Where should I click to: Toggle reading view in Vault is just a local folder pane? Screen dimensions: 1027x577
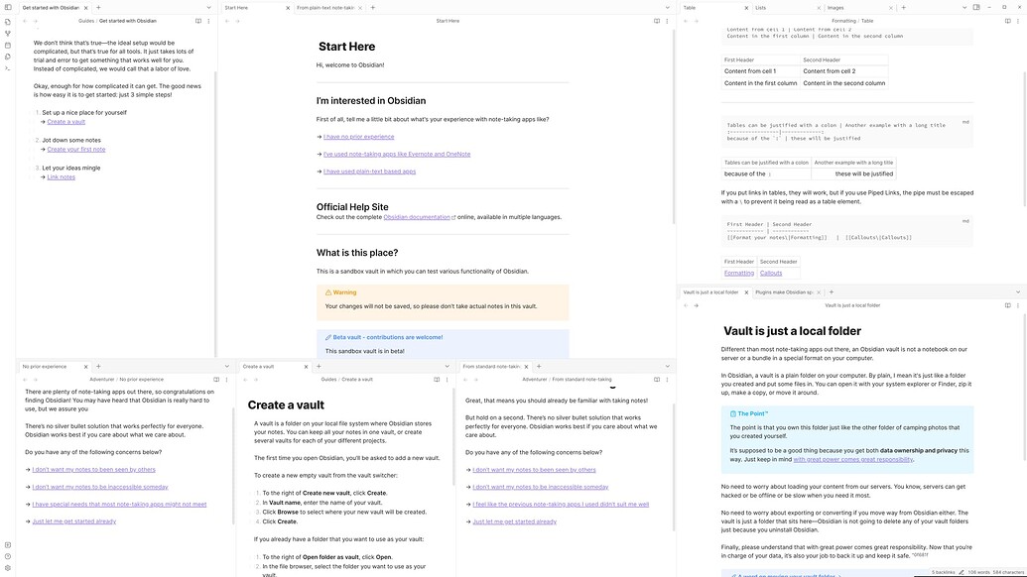(1007, 305)
